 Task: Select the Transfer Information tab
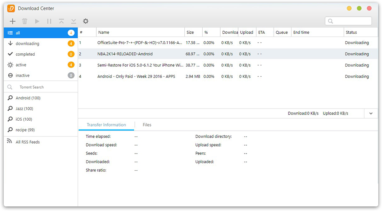[x=106, y=125]
